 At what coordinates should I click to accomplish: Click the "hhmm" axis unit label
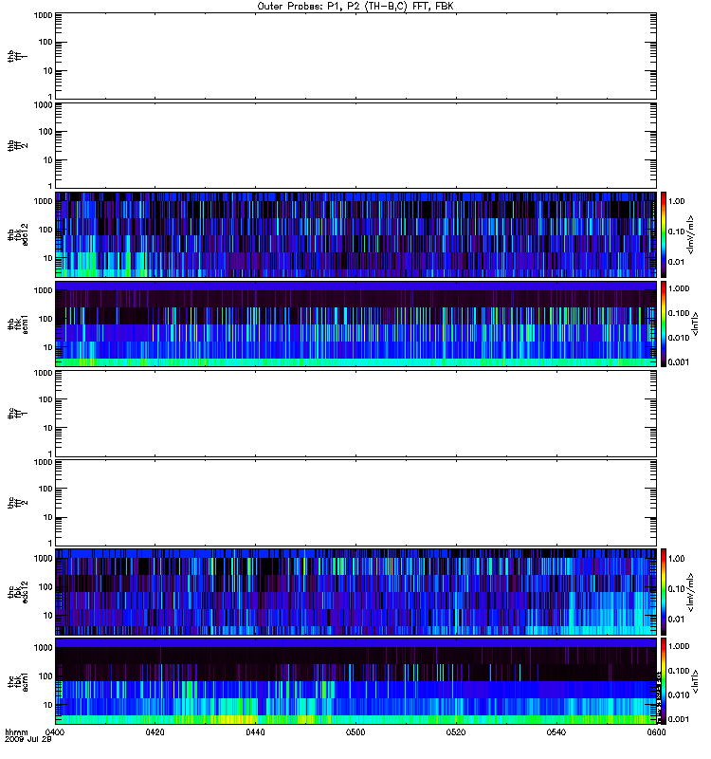[16, 731]
